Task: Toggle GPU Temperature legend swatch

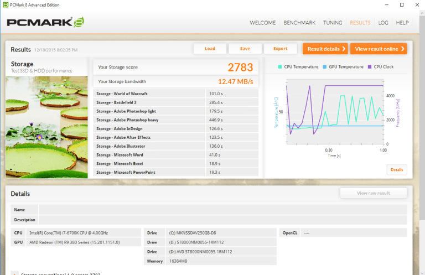Action: (x=325, y=67)
